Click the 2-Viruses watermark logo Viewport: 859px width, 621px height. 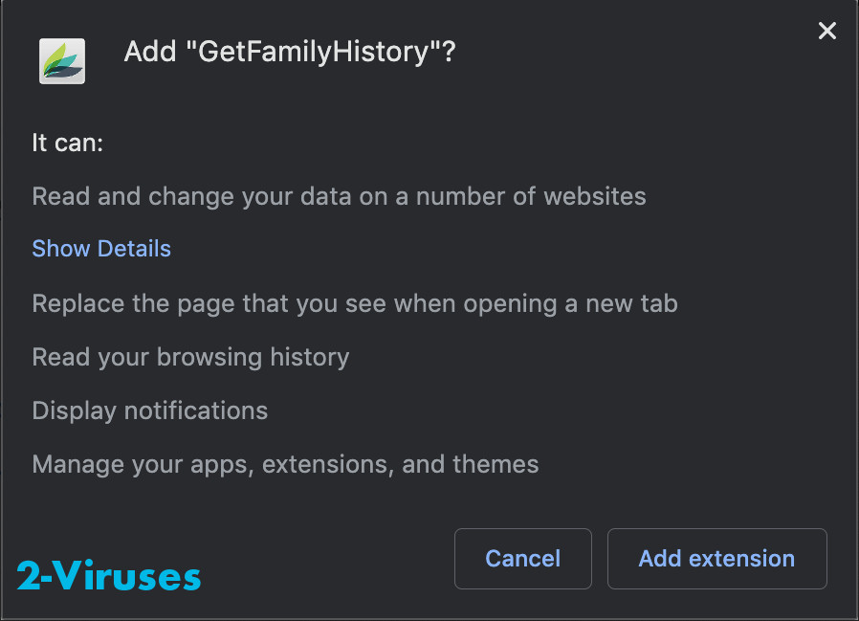coord(108,576)
